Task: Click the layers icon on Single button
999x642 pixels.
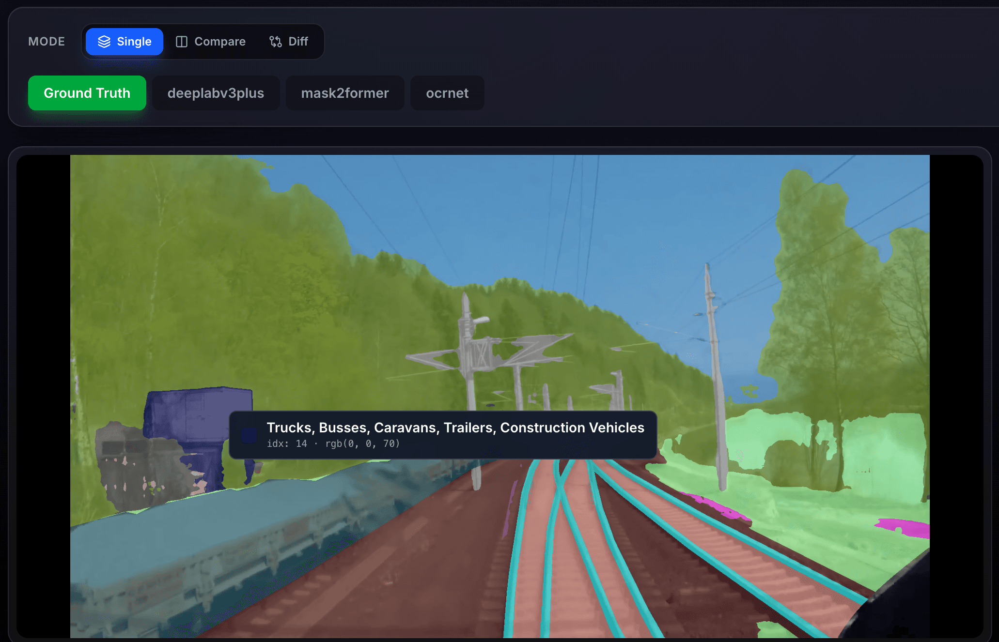Action: (104, 42)
